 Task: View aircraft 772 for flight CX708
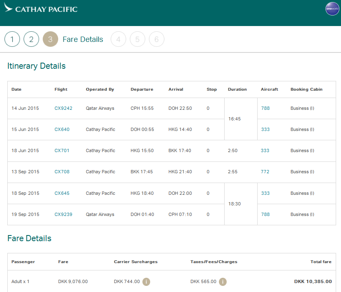(x=265, y=172)
